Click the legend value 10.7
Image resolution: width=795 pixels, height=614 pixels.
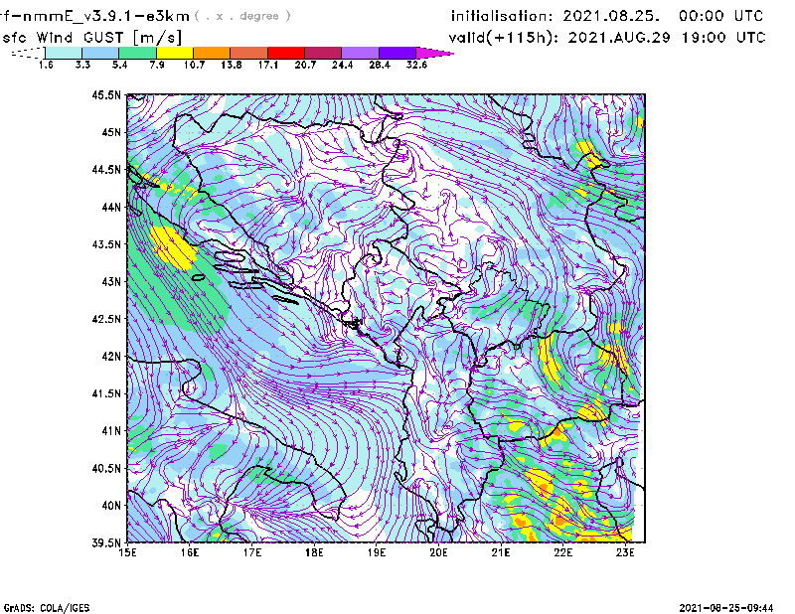tap(194, 65)
